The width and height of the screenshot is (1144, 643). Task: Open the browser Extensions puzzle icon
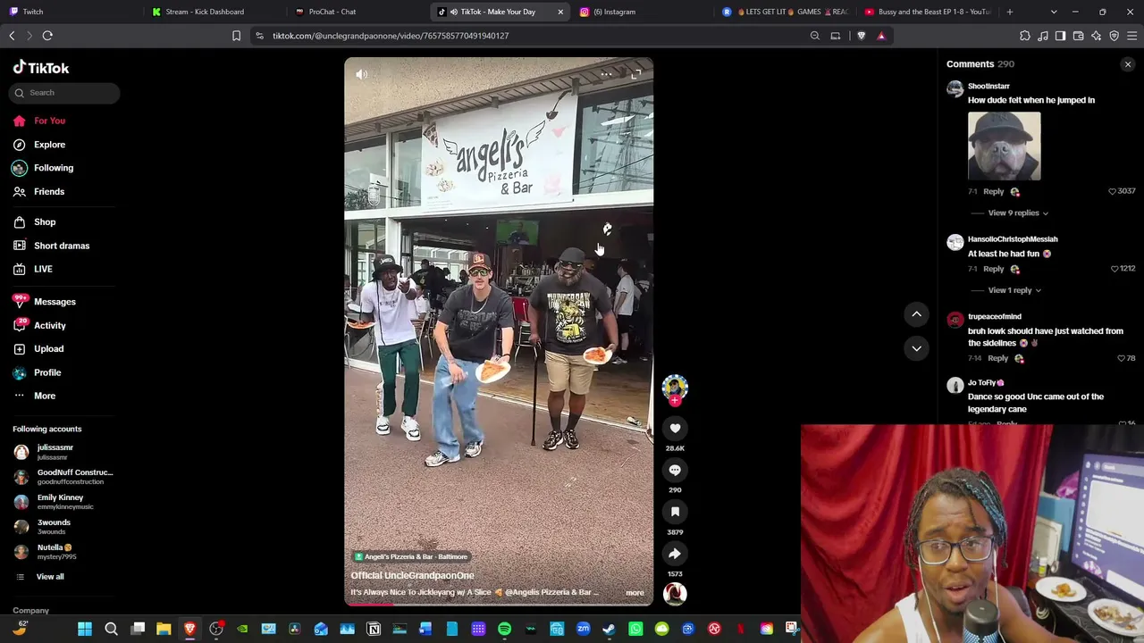pyautogui.click(x=1025, y=36)
